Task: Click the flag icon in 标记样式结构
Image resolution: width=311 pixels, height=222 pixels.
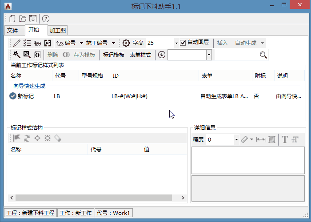Action: point(17,138)
